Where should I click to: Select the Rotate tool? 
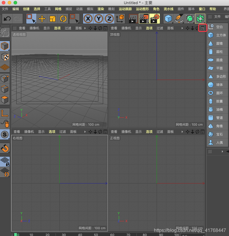coord(63,19)
